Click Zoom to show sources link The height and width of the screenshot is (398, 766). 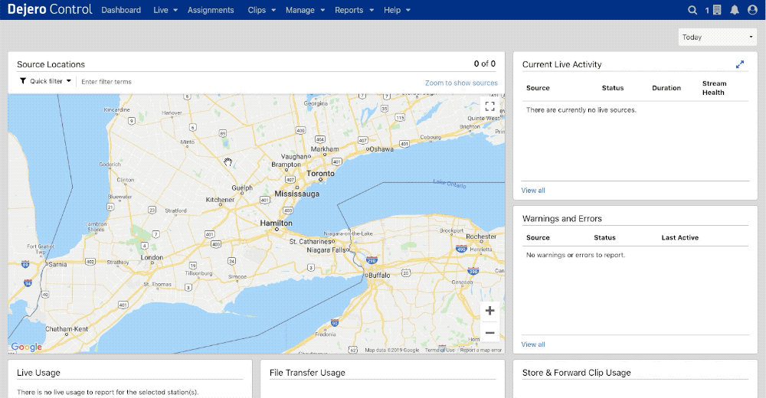pos(461,83)
